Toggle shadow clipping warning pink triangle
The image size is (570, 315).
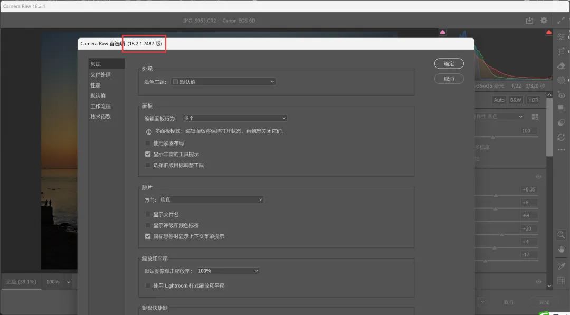442,32
